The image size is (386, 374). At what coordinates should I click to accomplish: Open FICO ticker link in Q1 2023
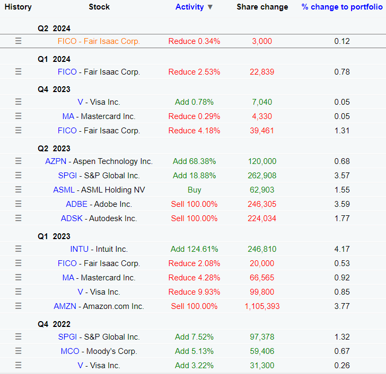click(67, 263)
